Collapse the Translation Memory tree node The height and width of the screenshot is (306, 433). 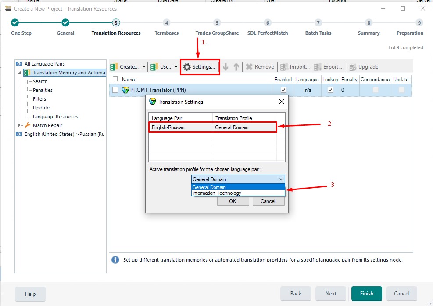pyautogui.click(x=20, y=73)
